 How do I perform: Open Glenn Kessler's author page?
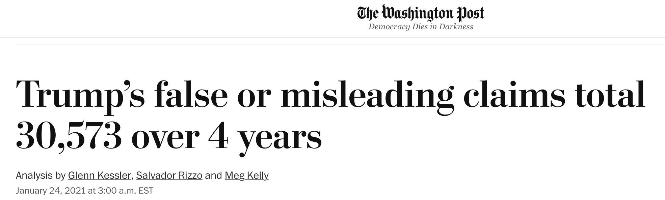[99, 175]
